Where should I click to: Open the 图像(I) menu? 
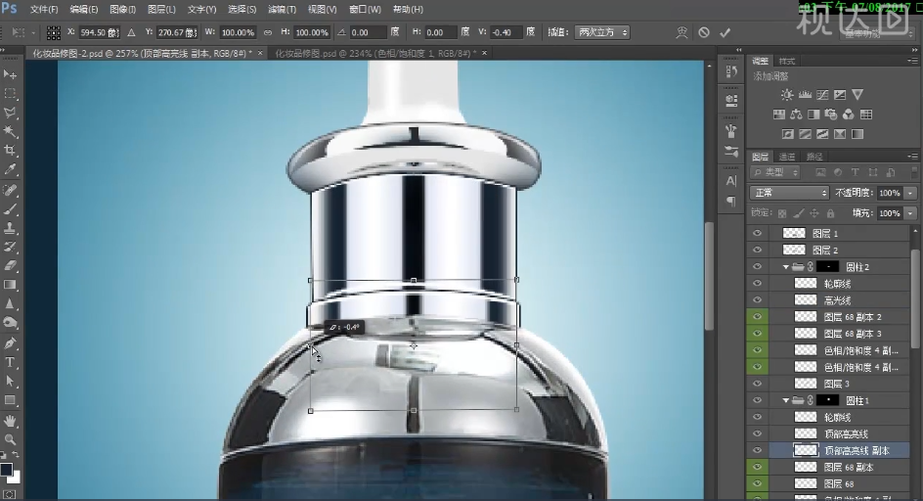coord(123,10)
